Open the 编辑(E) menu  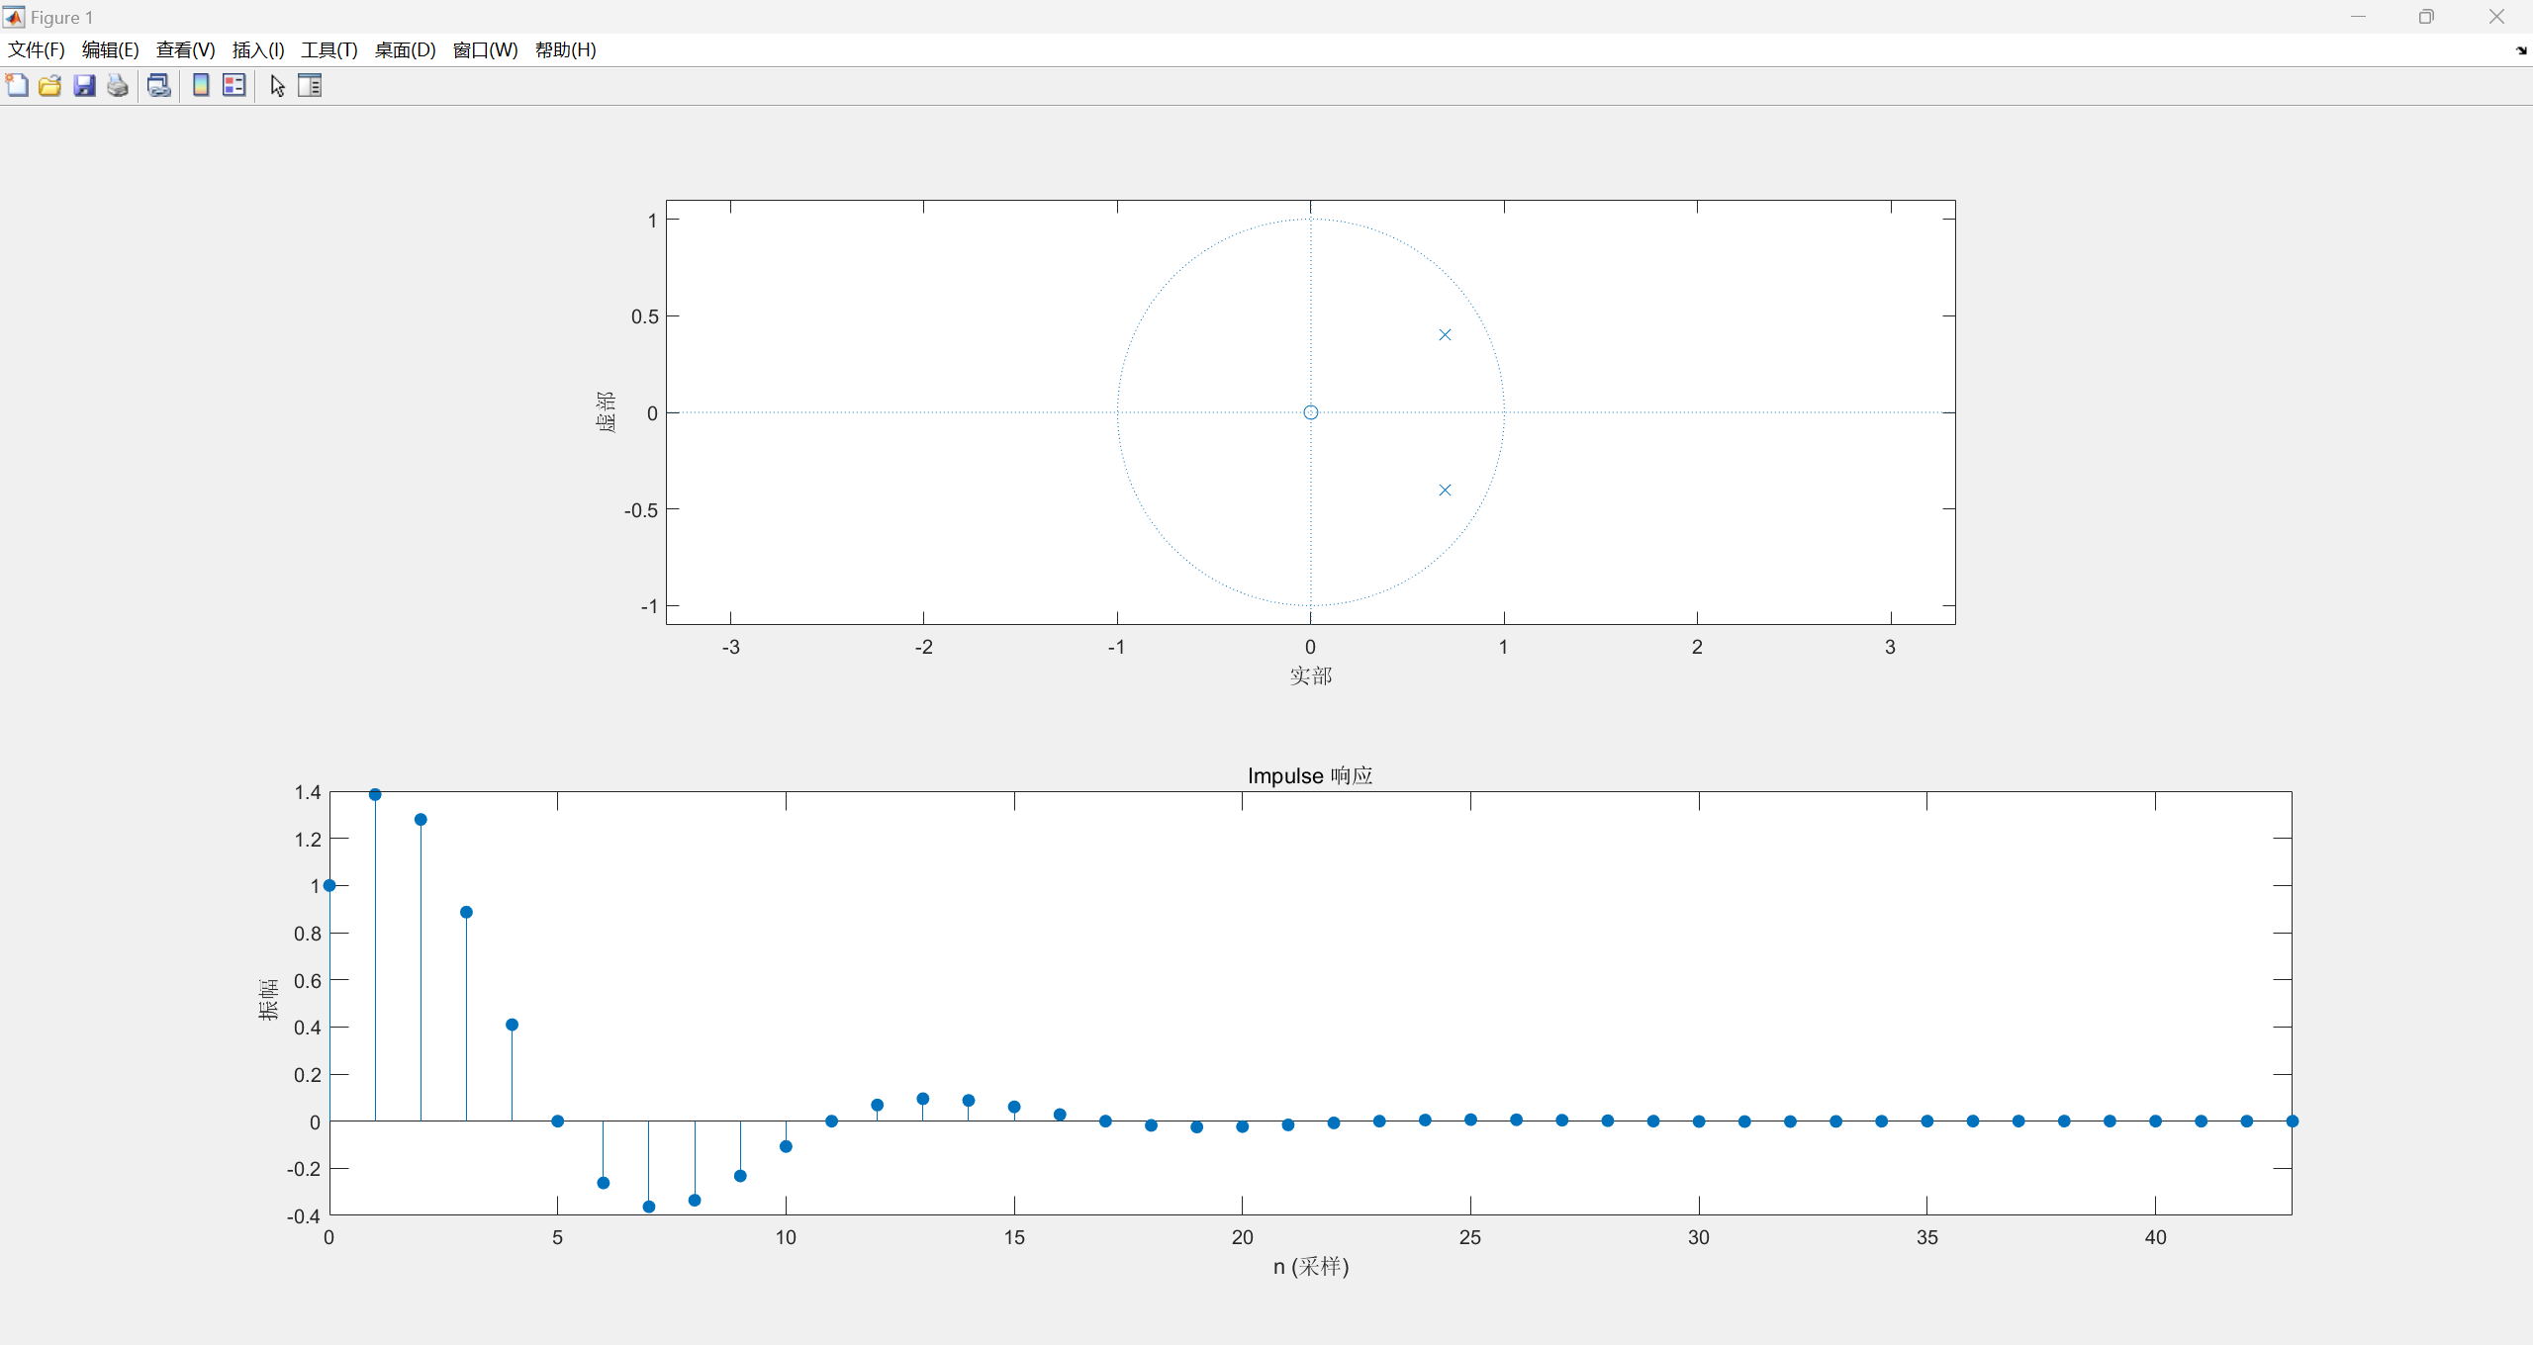110,50
